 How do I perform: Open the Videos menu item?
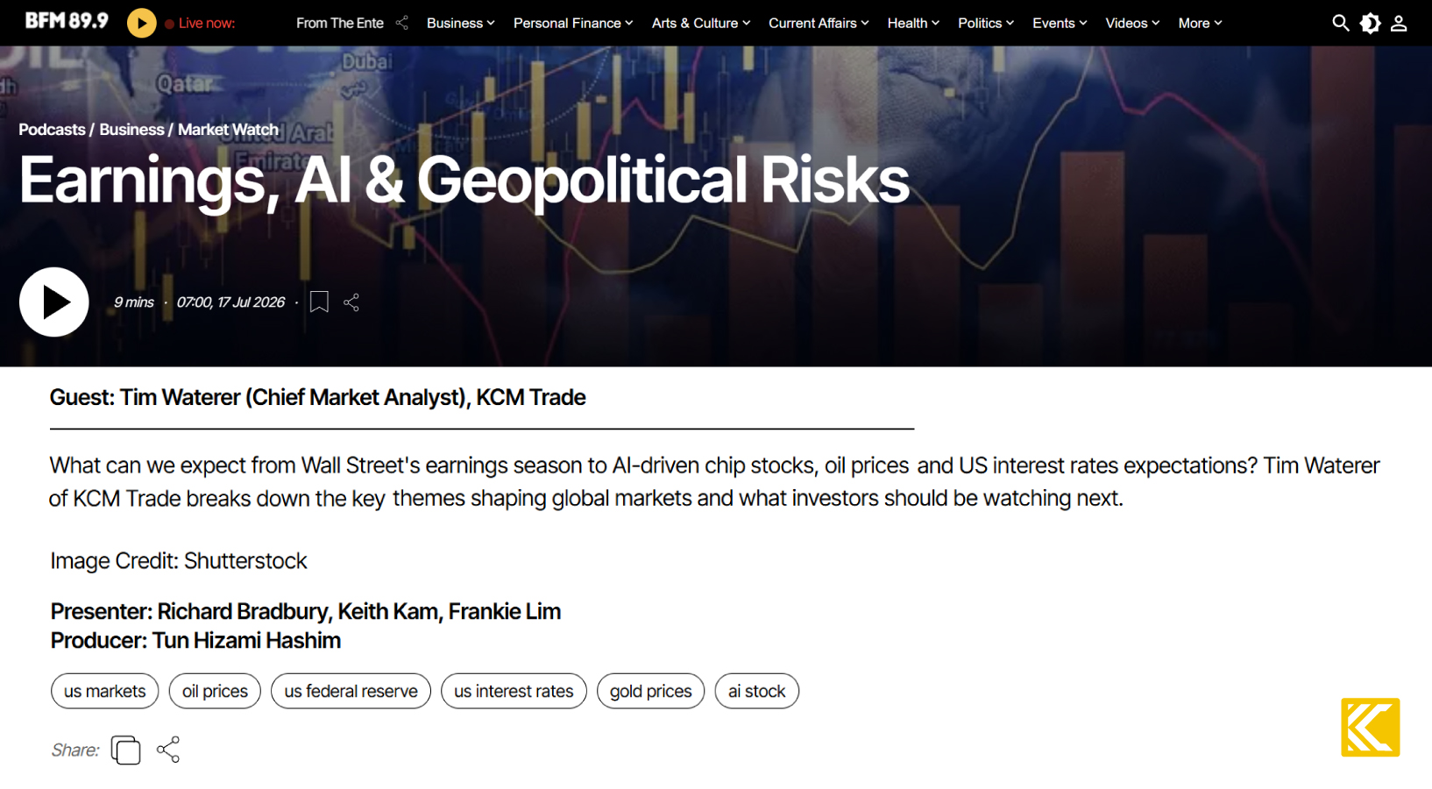[1132, 23]
